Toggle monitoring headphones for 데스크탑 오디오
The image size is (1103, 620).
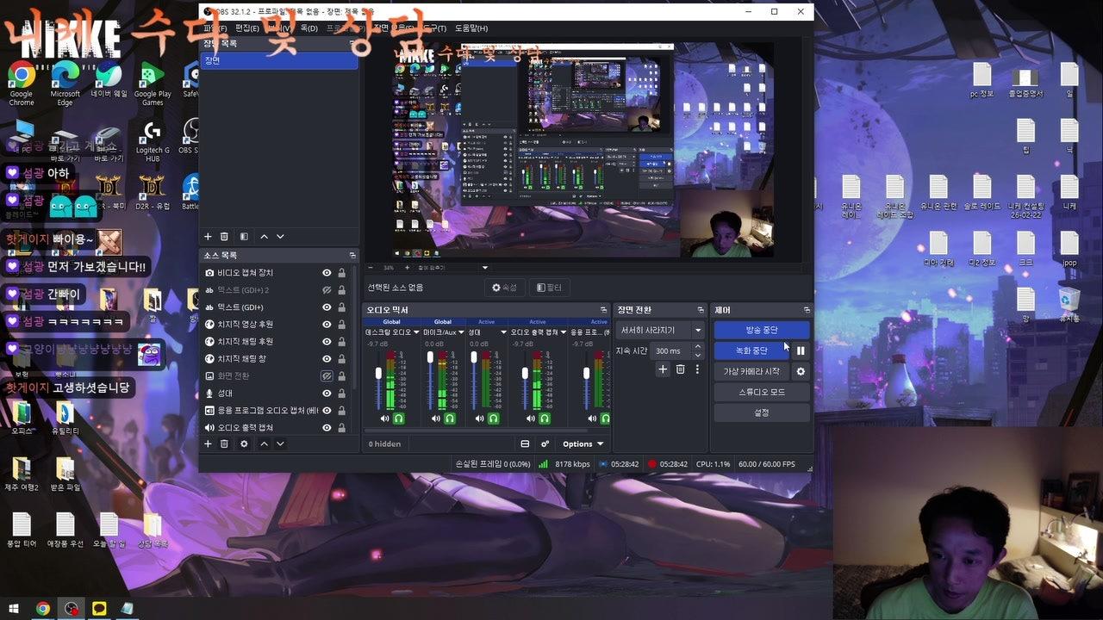[399, 418]
